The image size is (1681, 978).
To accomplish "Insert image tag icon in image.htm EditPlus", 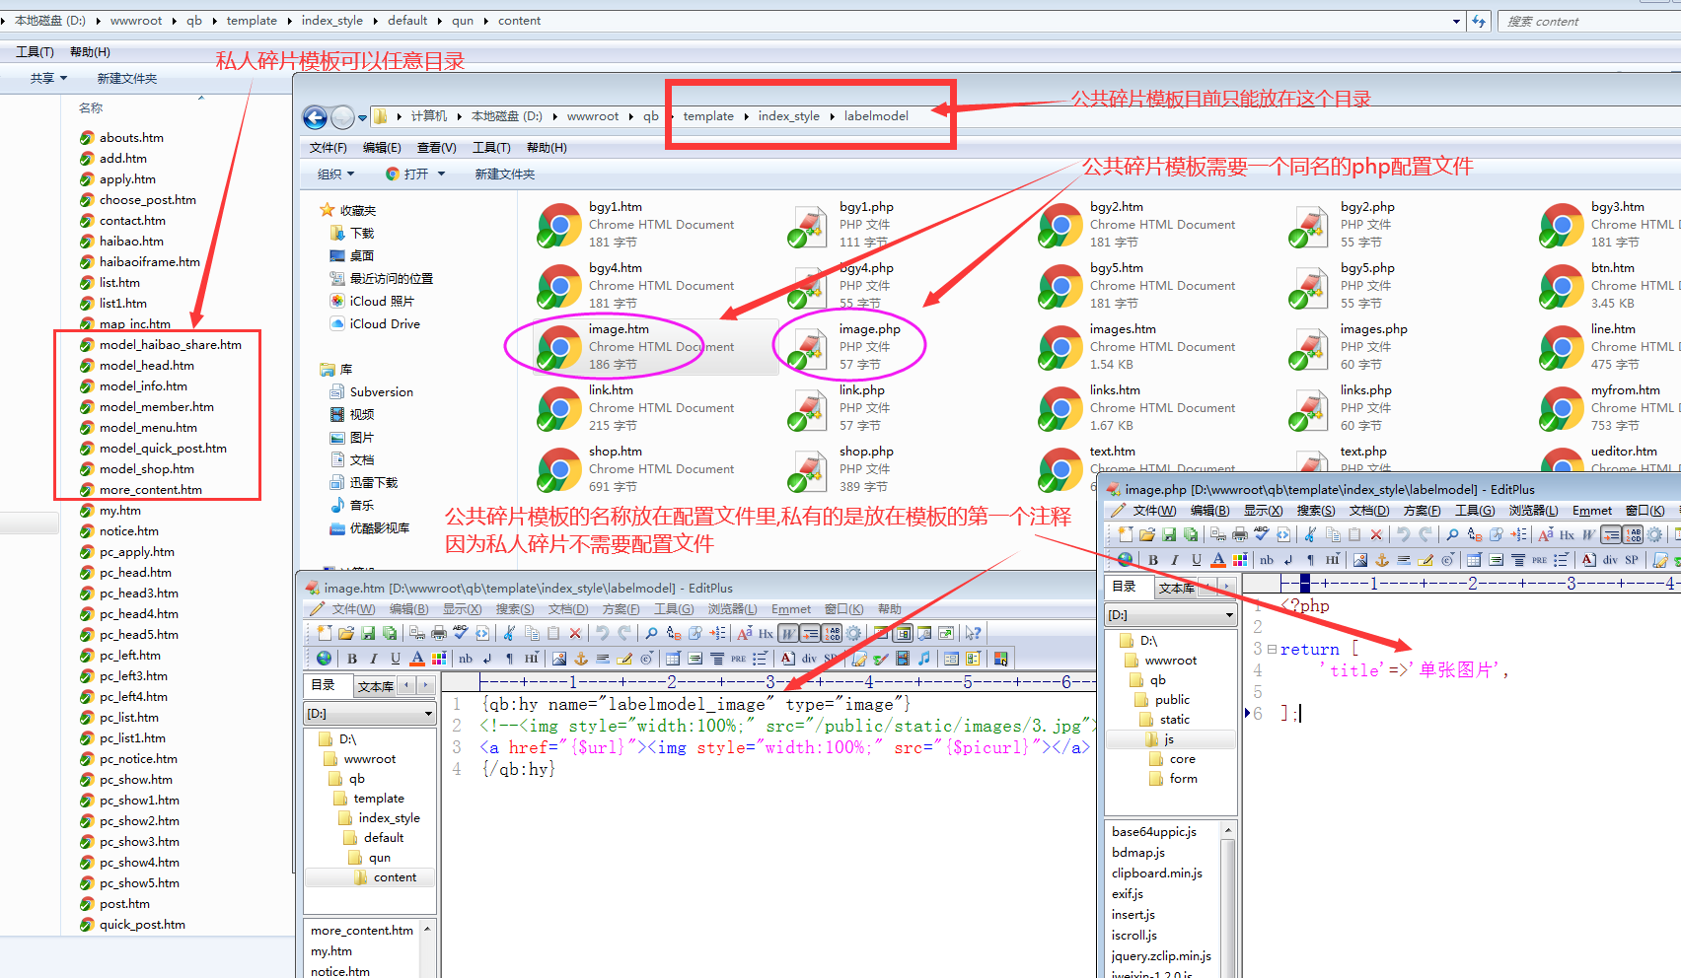I will pos(559,658).
